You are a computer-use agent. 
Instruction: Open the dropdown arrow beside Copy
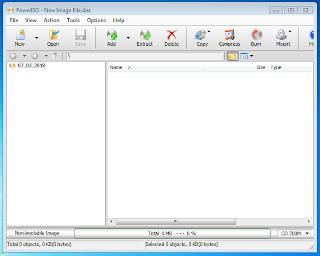pos(209,32)
